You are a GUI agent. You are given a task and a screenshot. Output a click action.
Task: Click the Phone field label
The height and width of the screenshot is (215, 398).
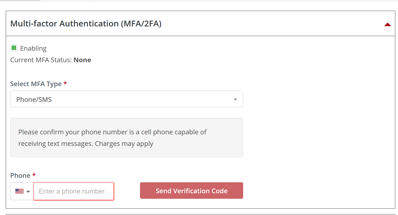(20, 175)
